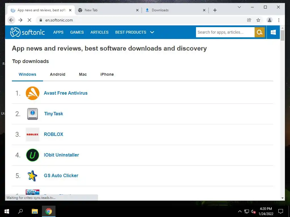This screenshot has width=290, height=217.
Task: Click the Softonic search input field
Action: click(x=225, y=32)
